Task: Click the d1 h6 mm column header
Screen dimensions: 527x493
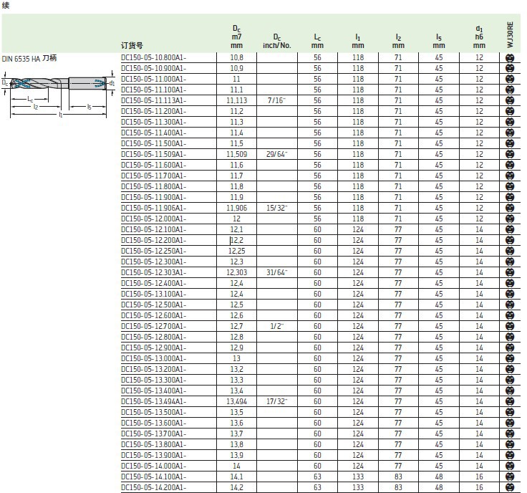Action: coord(479,37)
